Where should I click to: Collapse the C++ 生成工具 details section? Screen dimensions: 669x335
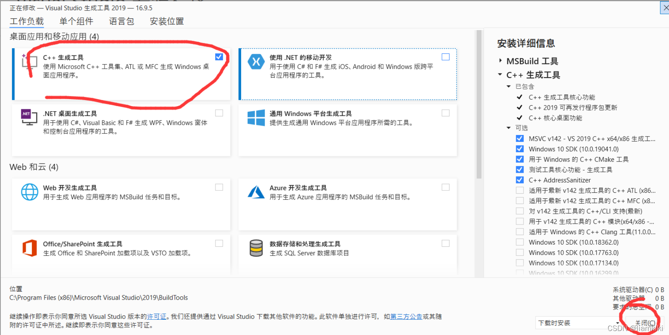tap(500, 74)
